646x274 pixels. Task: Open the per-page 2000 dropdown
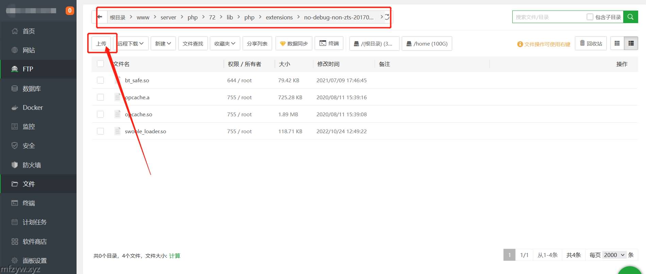coord(614,255)
